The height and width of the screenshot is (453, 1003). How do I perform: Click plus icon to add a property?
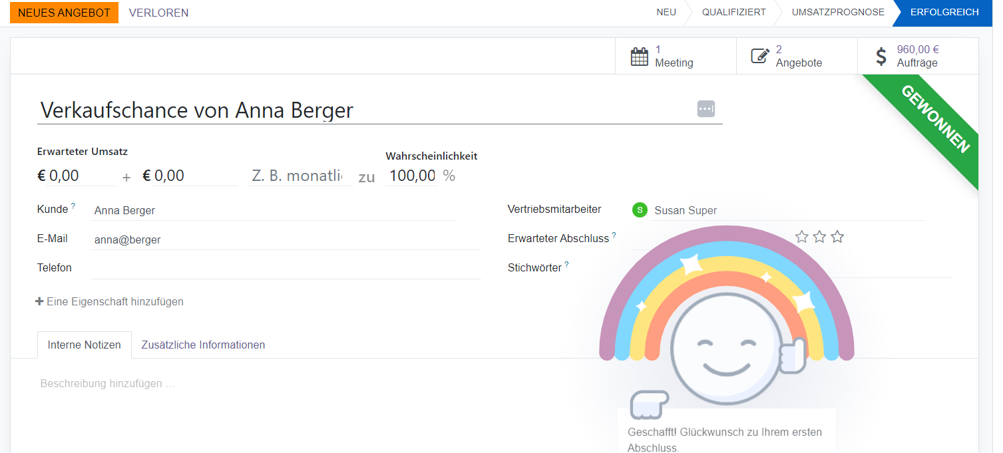[39, 301]
